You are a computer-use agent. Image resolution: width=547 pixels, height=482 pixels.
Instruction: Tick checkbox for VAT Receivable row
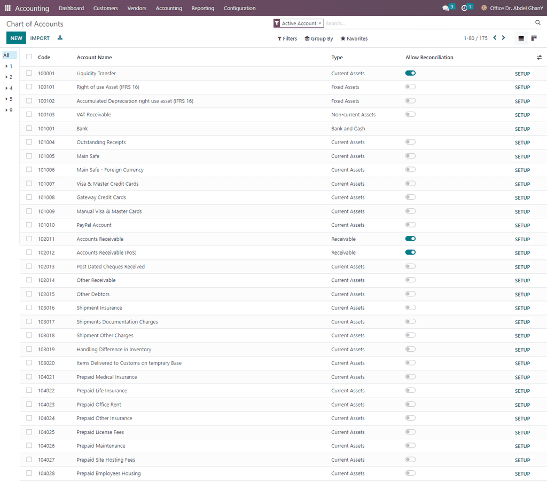tap(29, 114)
